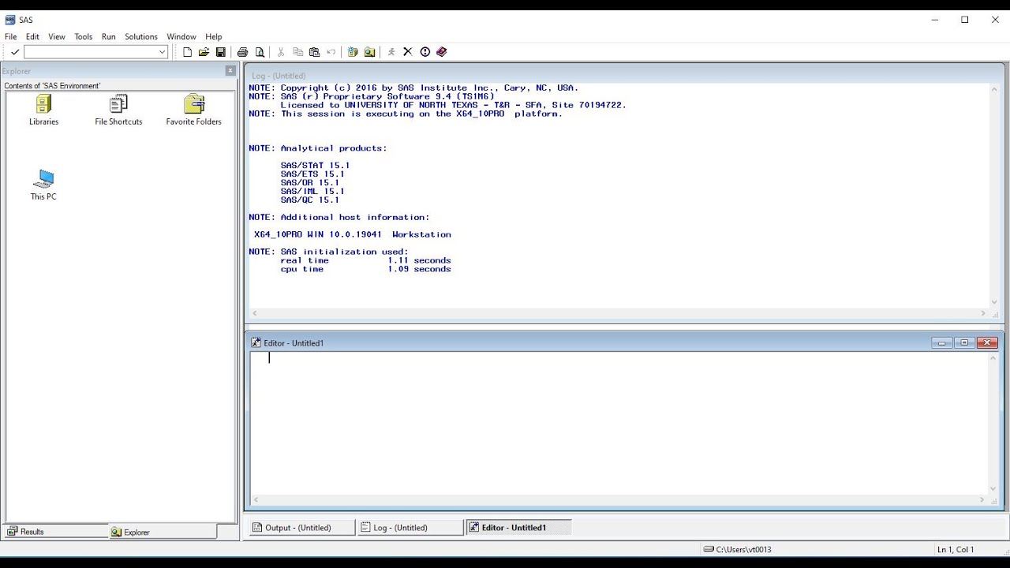The height and width of the screenshot is (568, 1010).
Task: Open the View menu
Action: [57, 36]
